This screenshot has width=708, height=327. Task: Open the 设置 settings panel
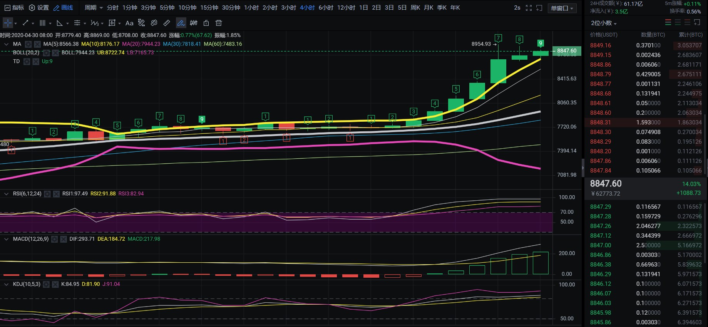coord(39,8)
